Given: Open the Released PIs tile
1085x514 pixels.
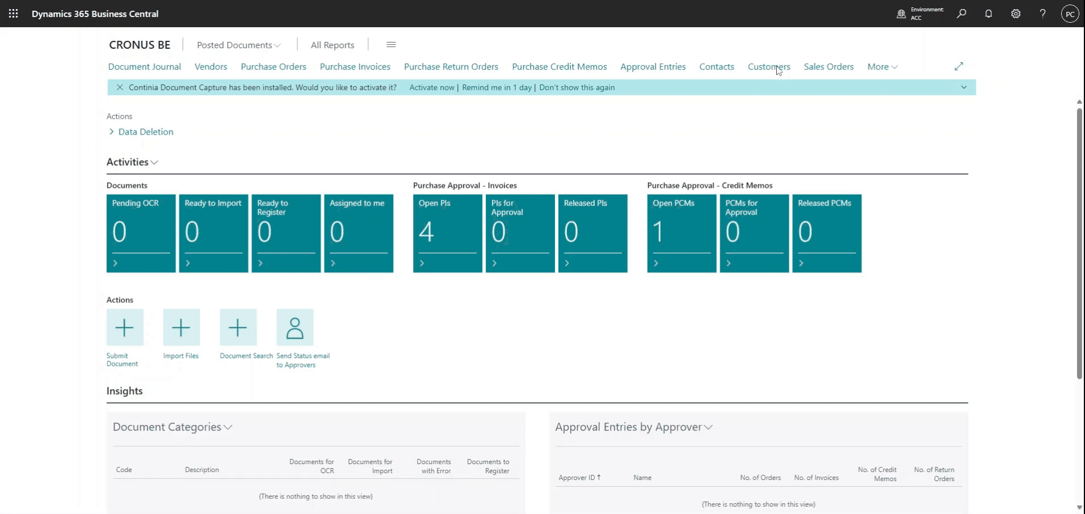Looking at the screenshot, I should point(593,233).
